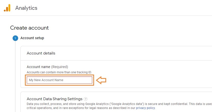Click the Account Data Sharing Settings heading
Image resolution: width=212 pixels, height=112 pixels.
click(54, 99)
